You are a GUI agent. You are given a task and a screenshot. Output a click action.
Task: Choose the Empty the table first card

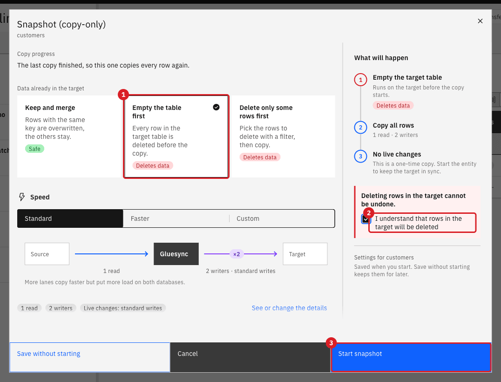[x=176, y=136]
